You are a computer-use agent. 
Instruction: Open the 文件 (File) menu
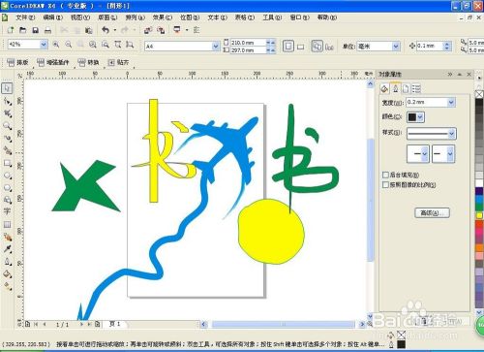pyautogui.click(x=25, y=17)
